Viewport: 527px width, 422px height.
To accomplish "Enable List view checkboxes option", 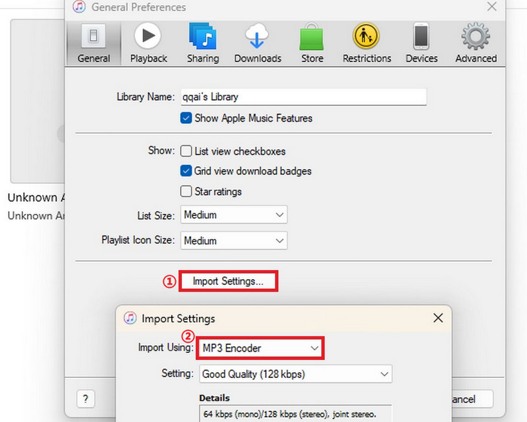I will (186, 151).
